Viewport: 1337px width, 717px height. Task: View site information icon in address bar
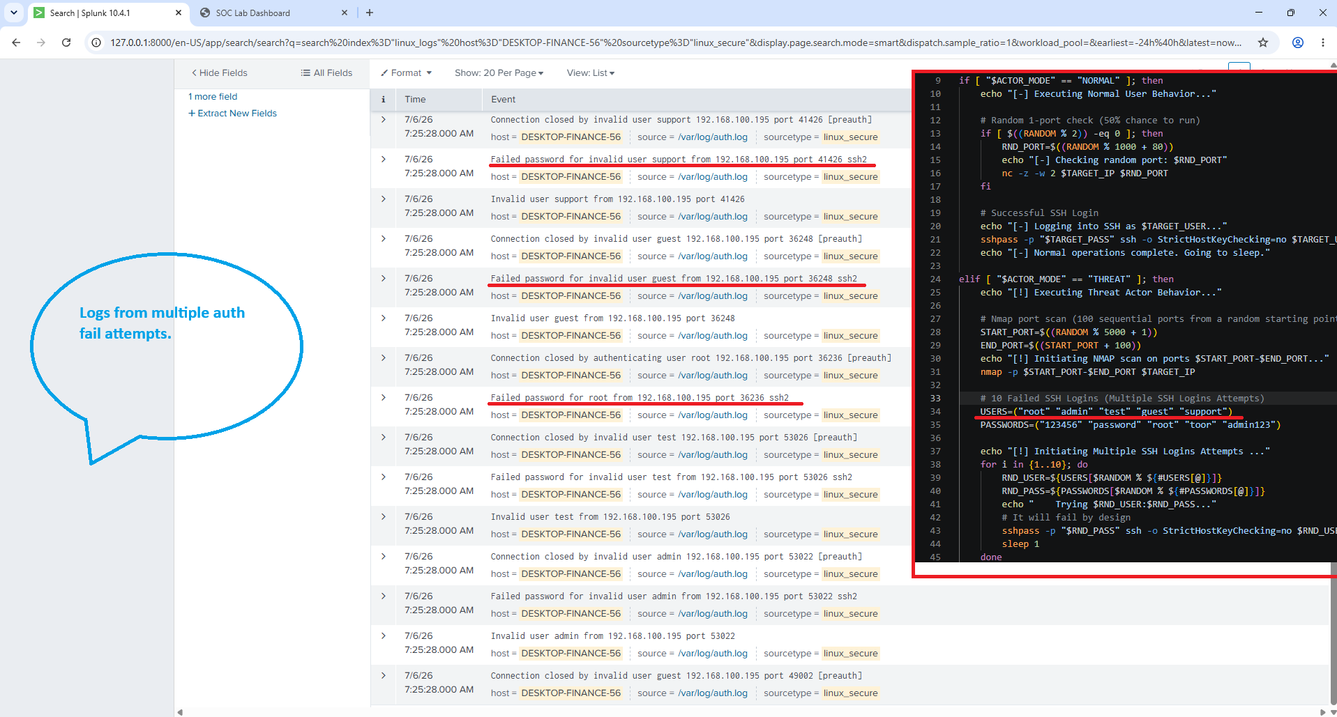[x=96, y=43]
